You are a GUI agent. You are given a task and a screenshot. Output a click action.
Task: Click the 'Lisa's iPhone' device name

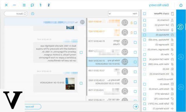pos(162,14)
